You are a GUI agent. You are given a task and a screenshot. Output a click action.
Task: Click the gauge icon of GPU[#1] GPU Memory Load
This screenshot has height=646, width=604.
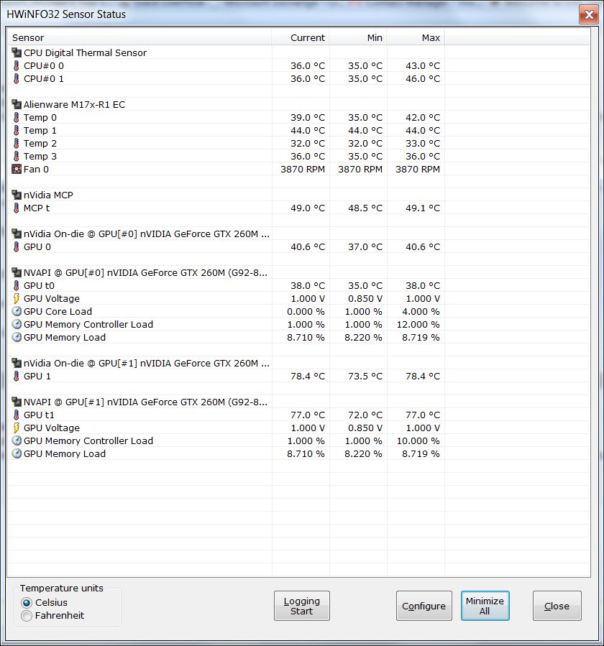pyautogui.click(x=17, y=453)
